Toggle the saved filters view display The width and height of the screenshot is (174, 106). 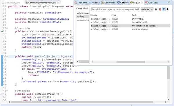[x=164, y=10]
